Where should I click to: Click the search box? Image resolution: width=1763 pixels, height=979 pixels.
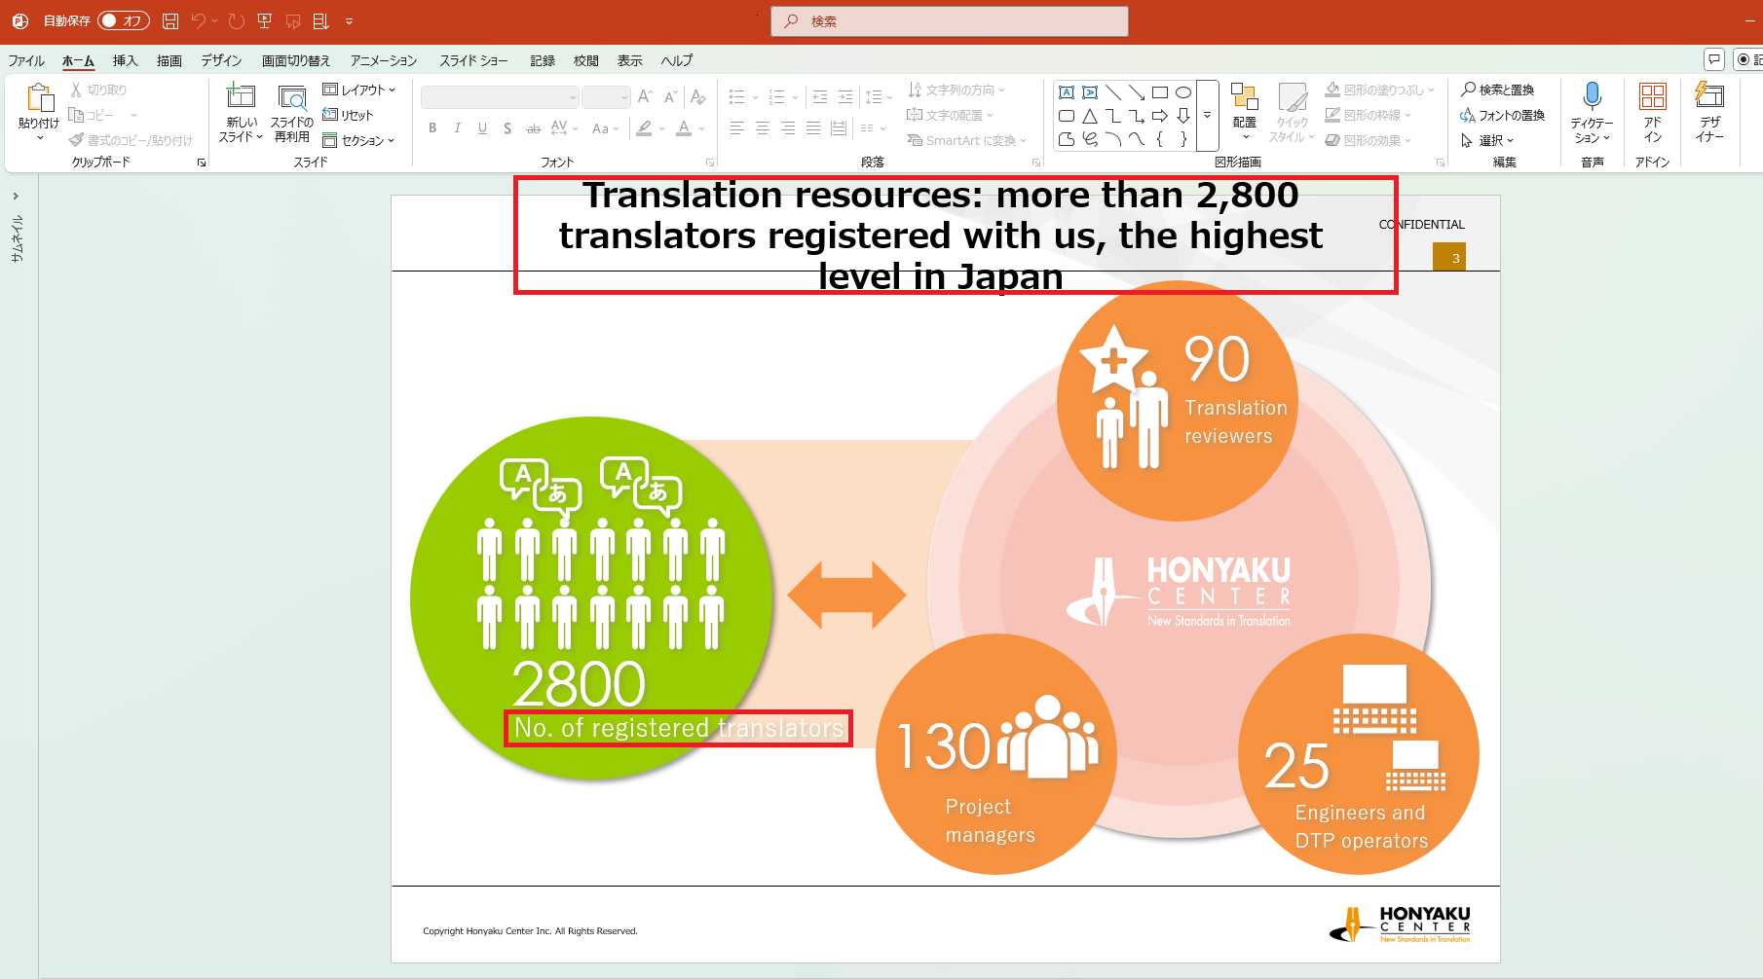pyautogui.click(x=950, y=21)
